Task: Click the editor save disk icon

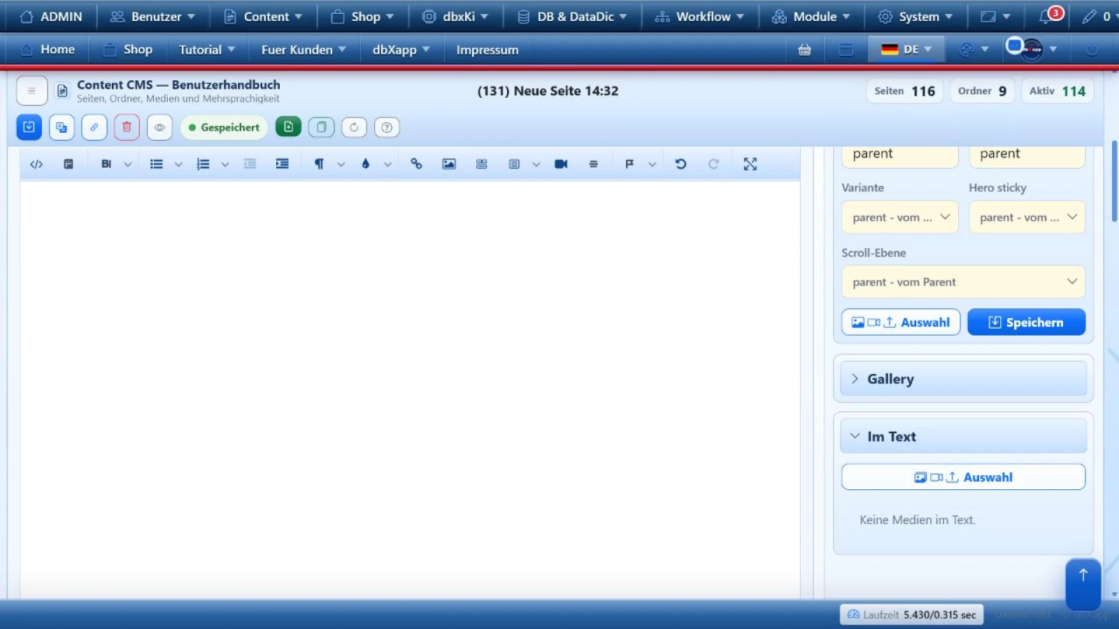Action: pyautogui.click(x=69, y=164)
